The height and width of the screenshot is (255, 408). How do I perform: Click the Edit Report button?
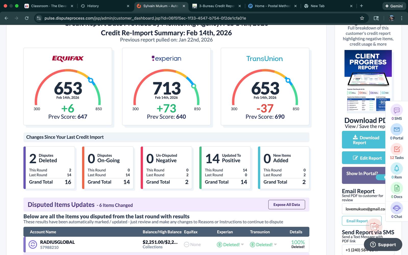click(x=364, y=158)
